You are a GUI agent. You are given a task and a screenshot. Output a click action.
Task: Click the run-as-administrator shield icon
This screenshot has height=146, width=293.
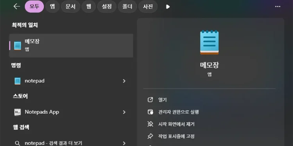point(150,112)
